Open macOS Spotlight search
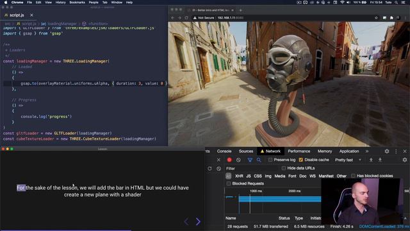This screenshot has height=231, width=410. (397, 3)
